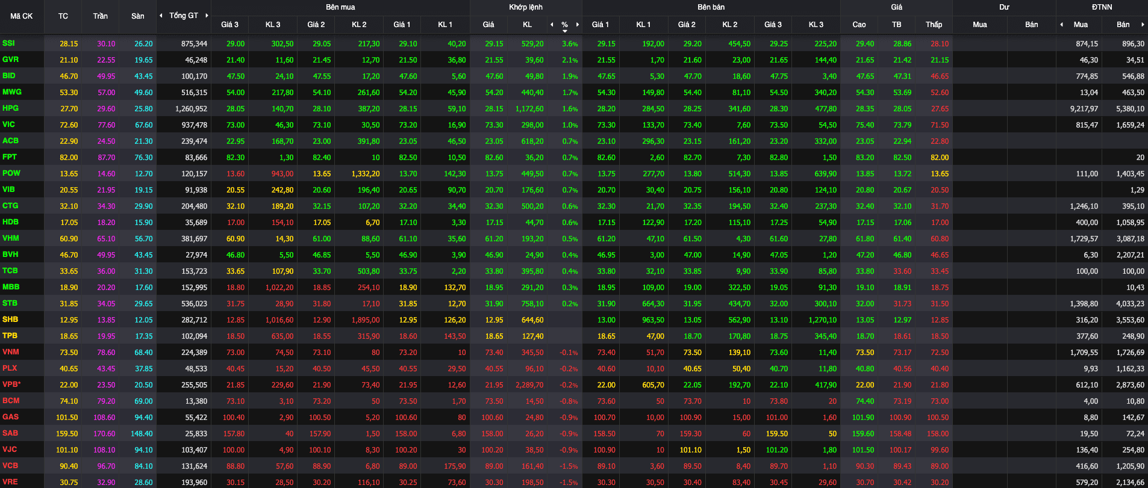1148x488 pixels.
Task: Open the ACB stock symbol
Action: point(10,141)
